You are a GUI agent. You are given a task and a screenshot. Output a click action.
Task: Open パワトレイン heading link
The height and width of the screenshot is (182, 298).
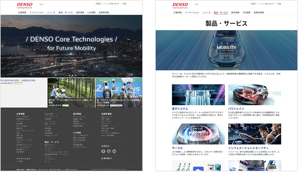click(236, 109)
